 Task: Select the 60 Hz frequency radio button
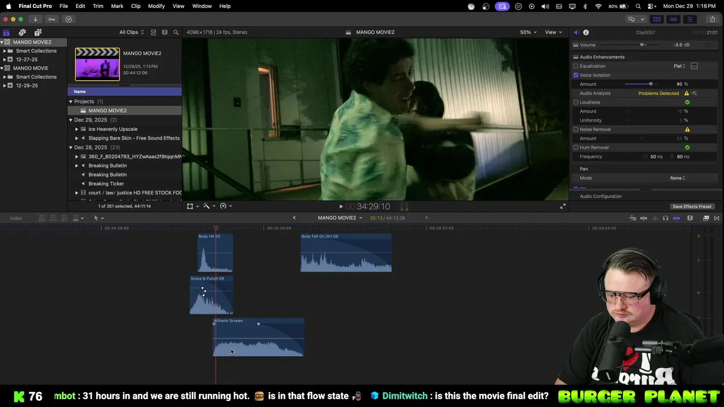click(673, 157)
